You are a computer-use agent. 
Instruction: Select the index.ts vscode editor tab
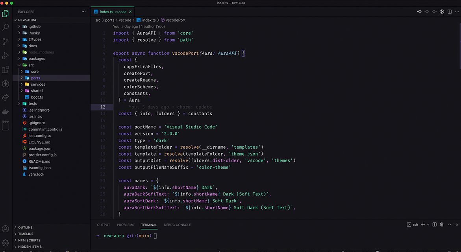(x=113, y=12)
